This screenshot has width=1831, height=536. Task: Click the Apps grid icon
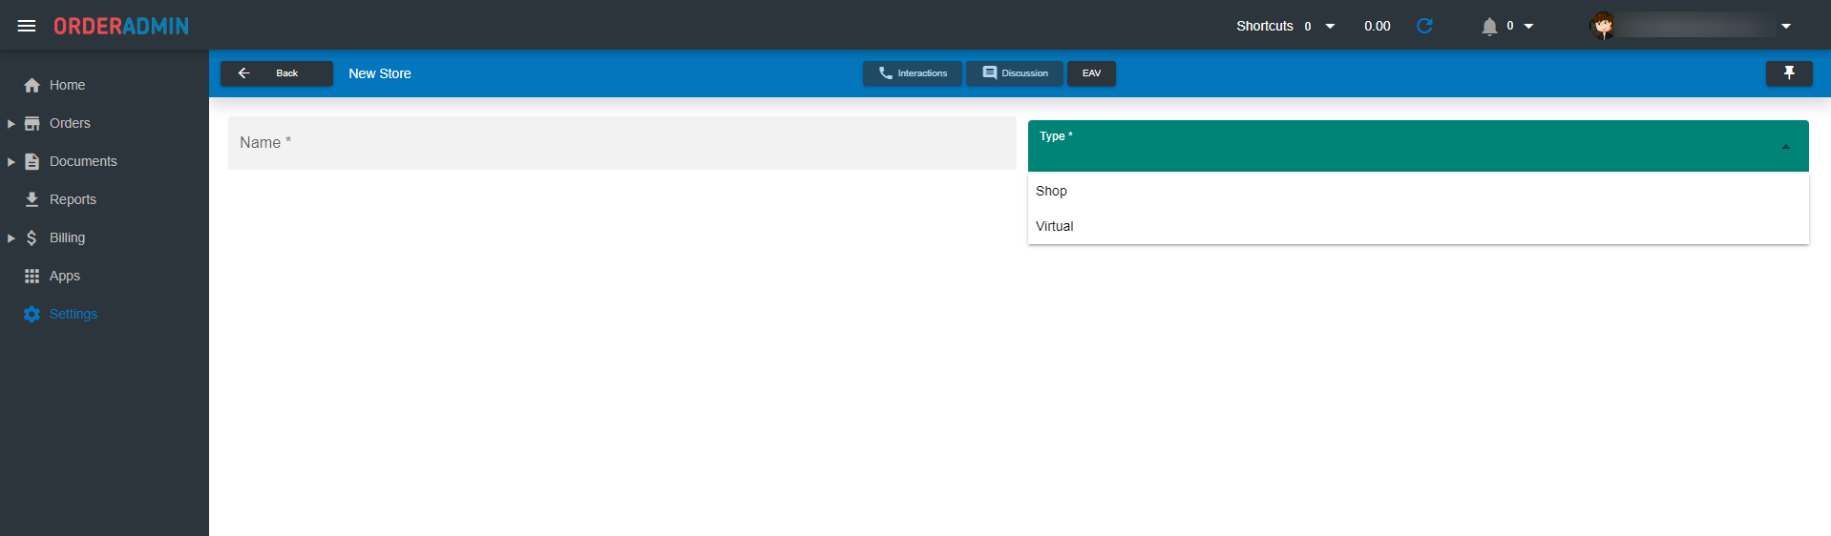point(32,276)
